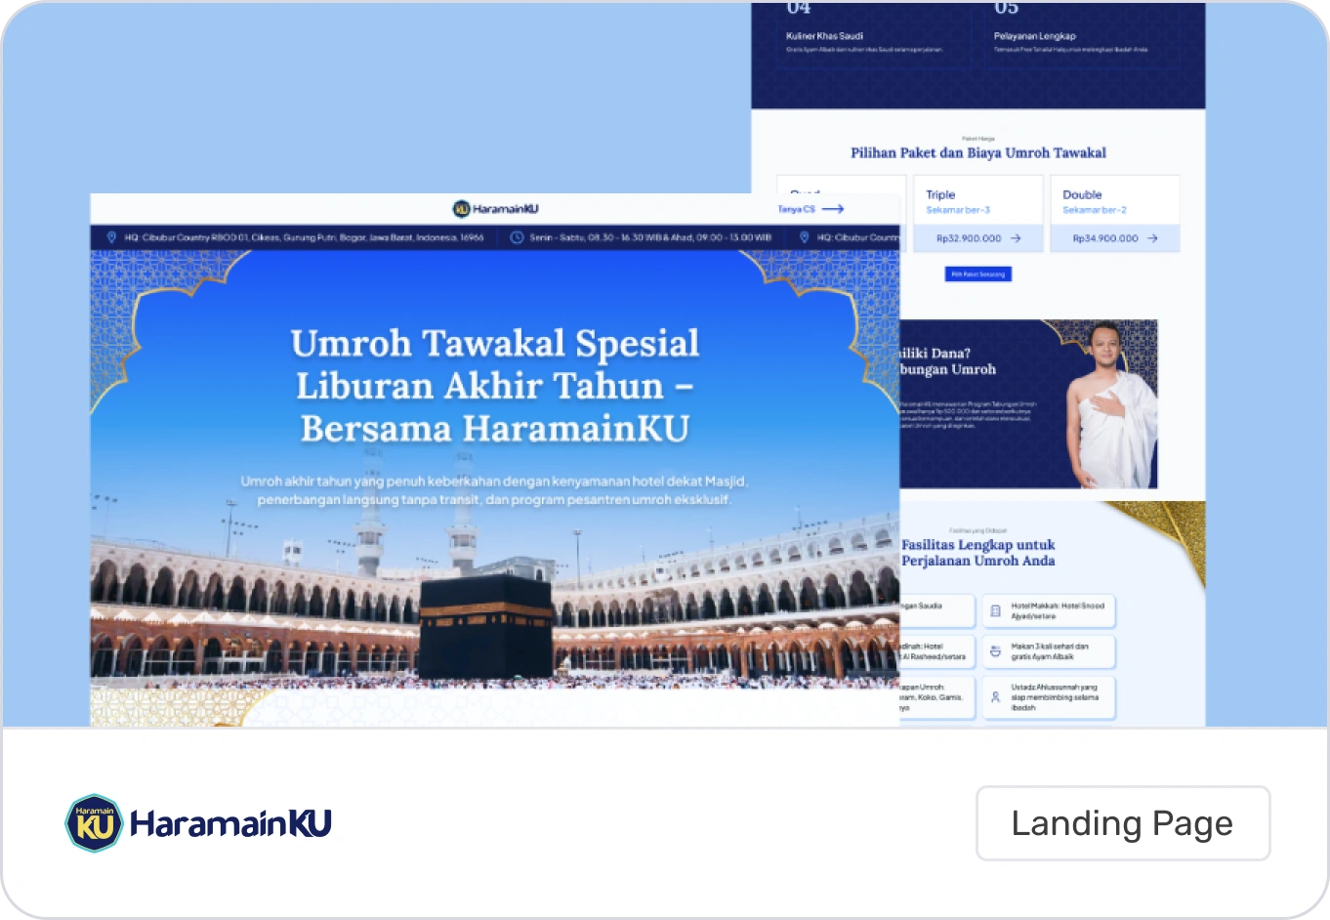This screenshot has height=920, width=1330.
Task: Click the Pilihan Paket dan Biaya heading
Action: [x=977, y=153]
